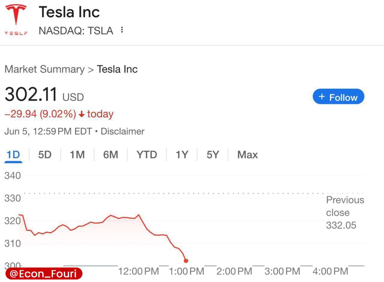This screenshot has height=282, width=384.
Task: Open the three-dot more options menu
Action: (x=122, y=30)
